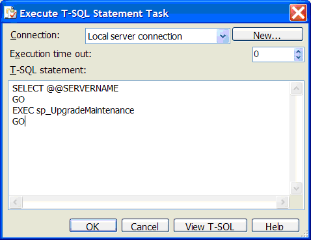The height and width of the screenshot is (240, 311).
Task: Click the horizontal scrollbar left arrow
Action: point(16,202)
